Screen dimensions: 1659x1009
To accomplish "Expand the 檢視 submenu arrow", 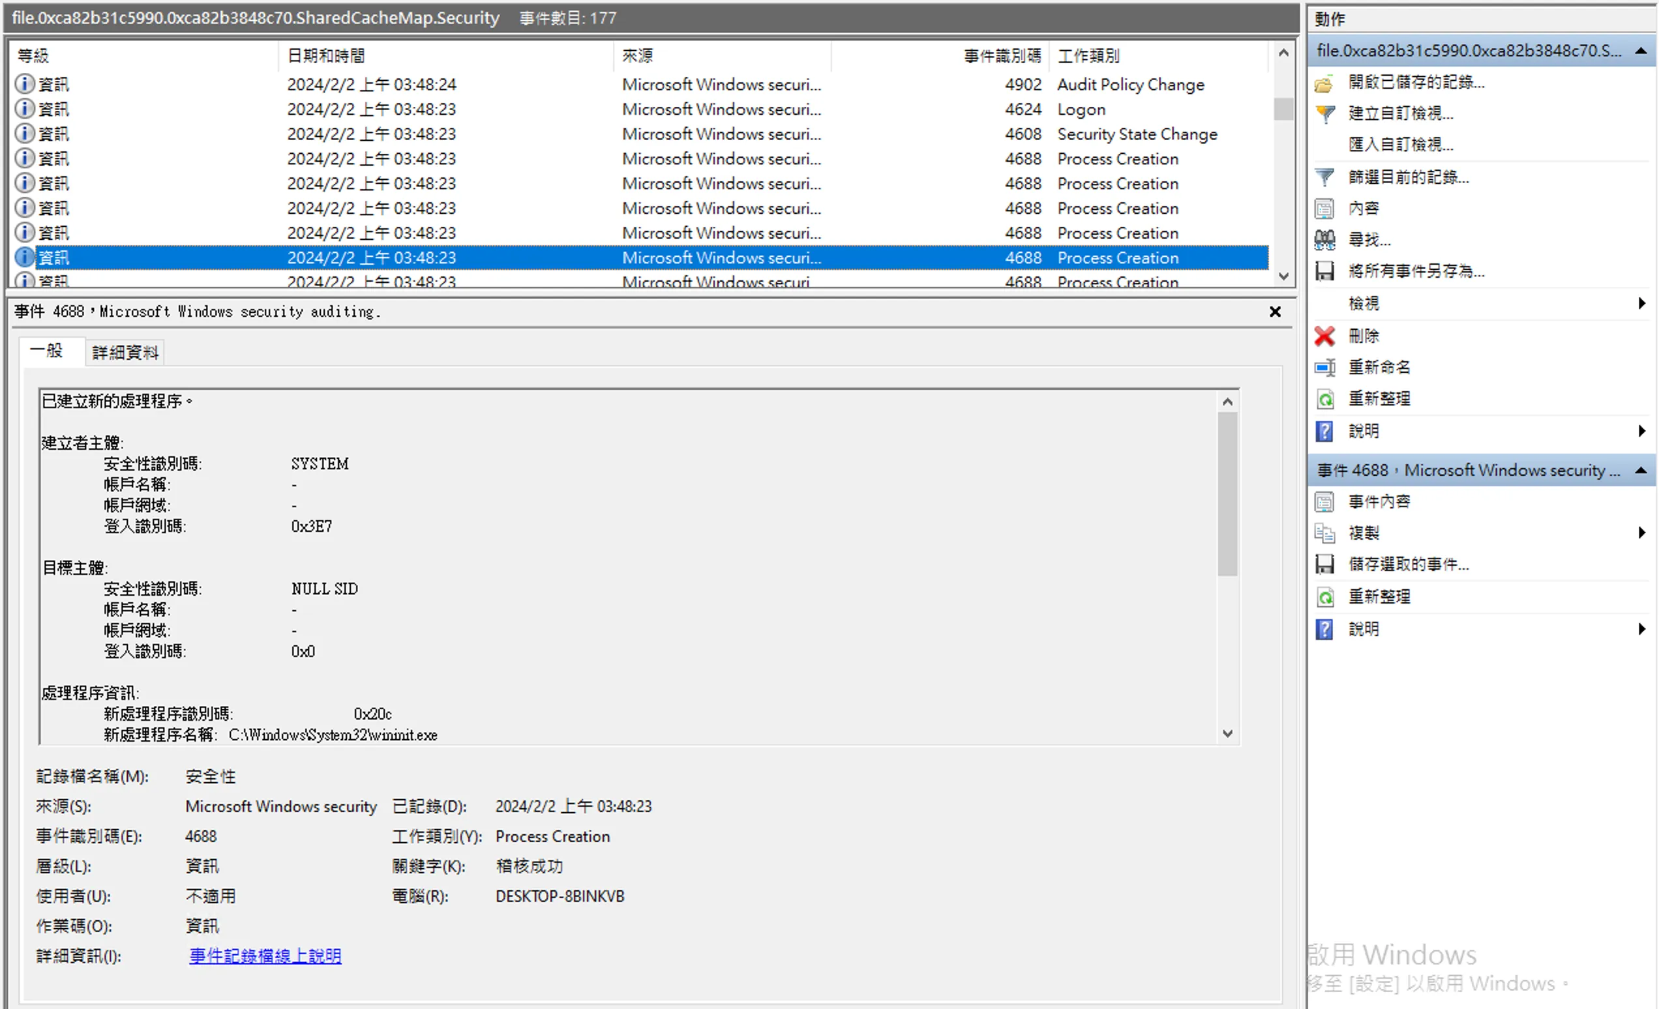I will (x=1642, y=304).
